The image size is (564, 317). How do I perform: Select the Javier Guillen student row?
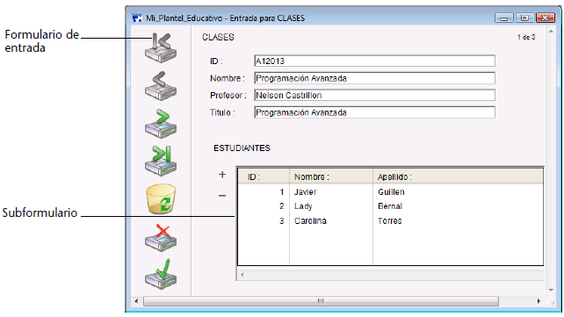(x=390, y=192)
